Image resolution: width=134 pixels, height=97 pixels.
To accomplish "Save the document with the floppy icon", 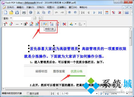I will (17, 12).
